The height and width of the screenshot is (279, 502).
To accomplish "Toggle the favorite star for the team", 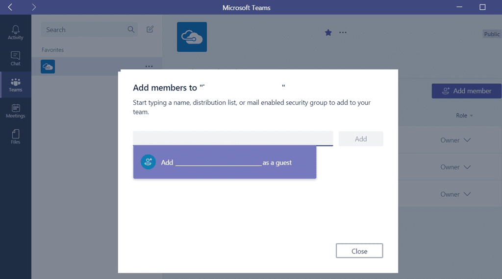I will pos(328,33).
